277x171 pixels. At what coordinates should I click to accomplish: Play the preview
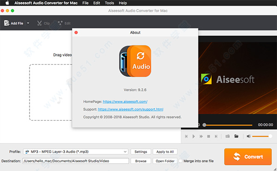coord(193,136)
